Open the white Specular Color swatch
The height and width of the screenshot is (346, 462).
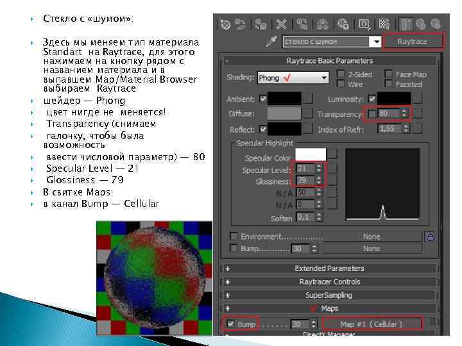click(x=311, y=154)
